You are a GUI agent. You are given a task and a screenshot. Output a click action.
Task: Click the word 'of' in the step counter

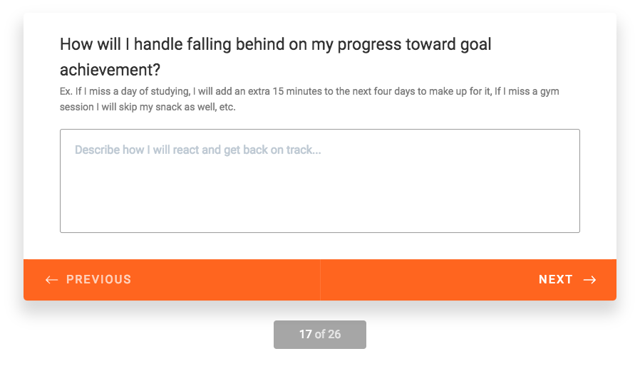[319, 335]
